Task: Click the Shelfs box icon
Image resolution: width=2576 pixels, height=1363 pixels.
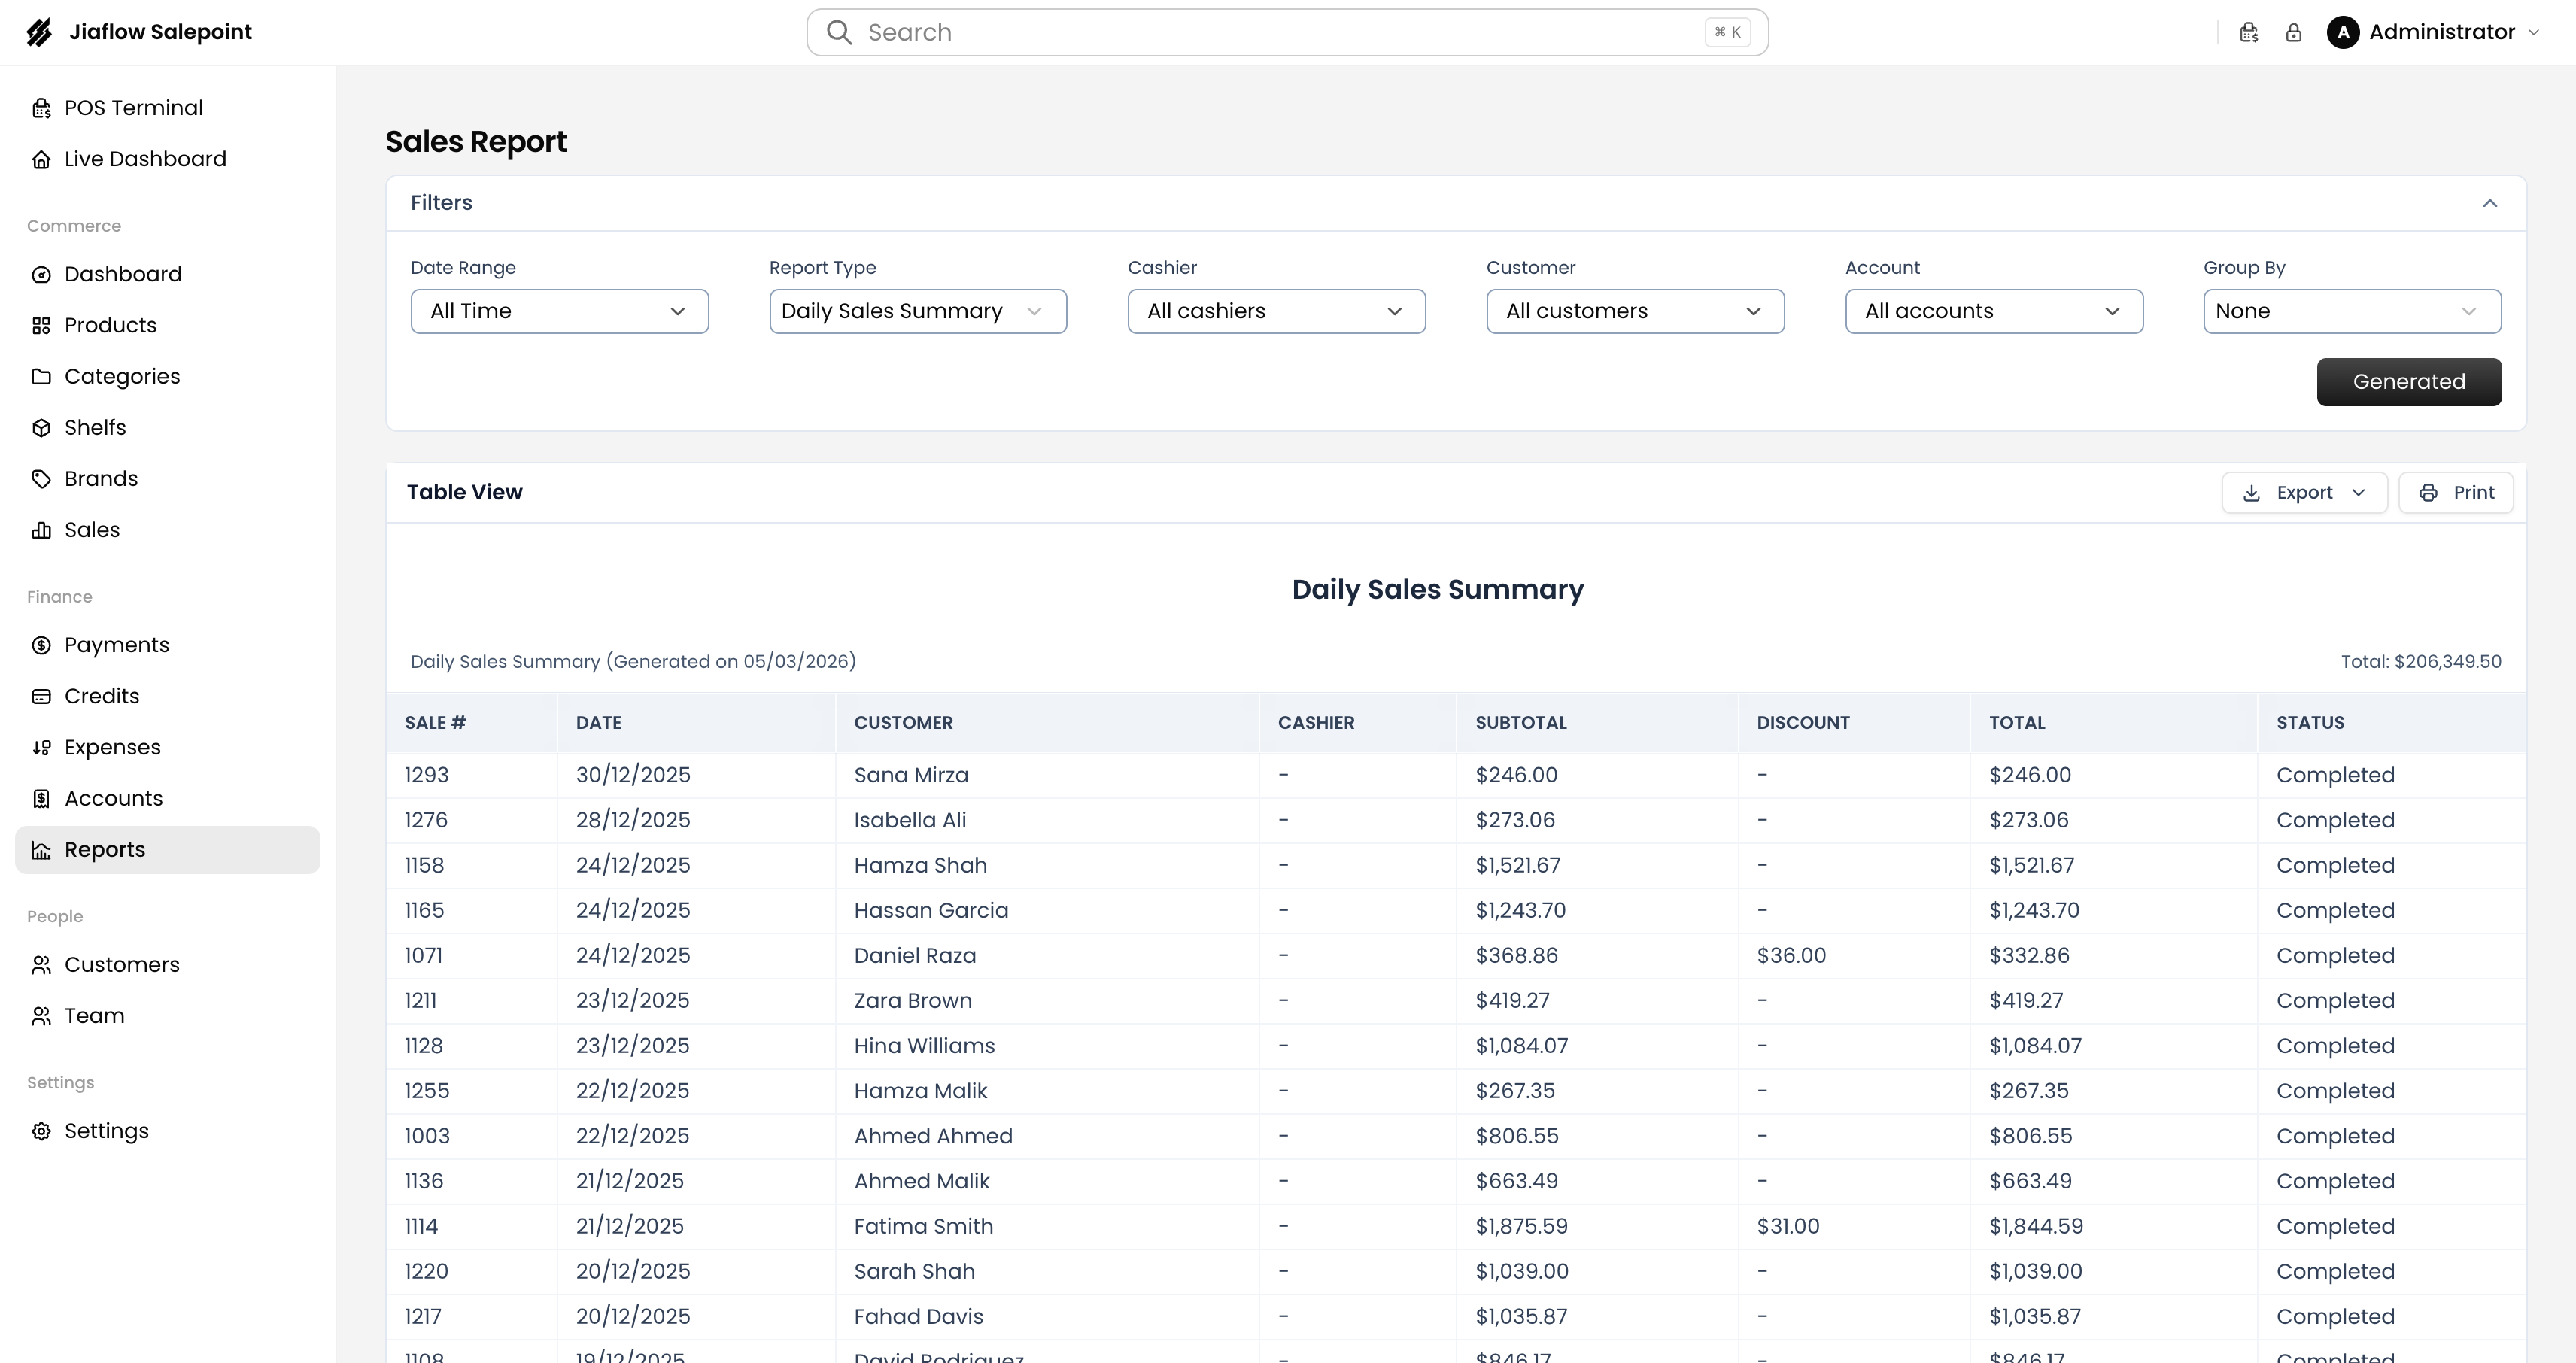Action: point(41,427)
